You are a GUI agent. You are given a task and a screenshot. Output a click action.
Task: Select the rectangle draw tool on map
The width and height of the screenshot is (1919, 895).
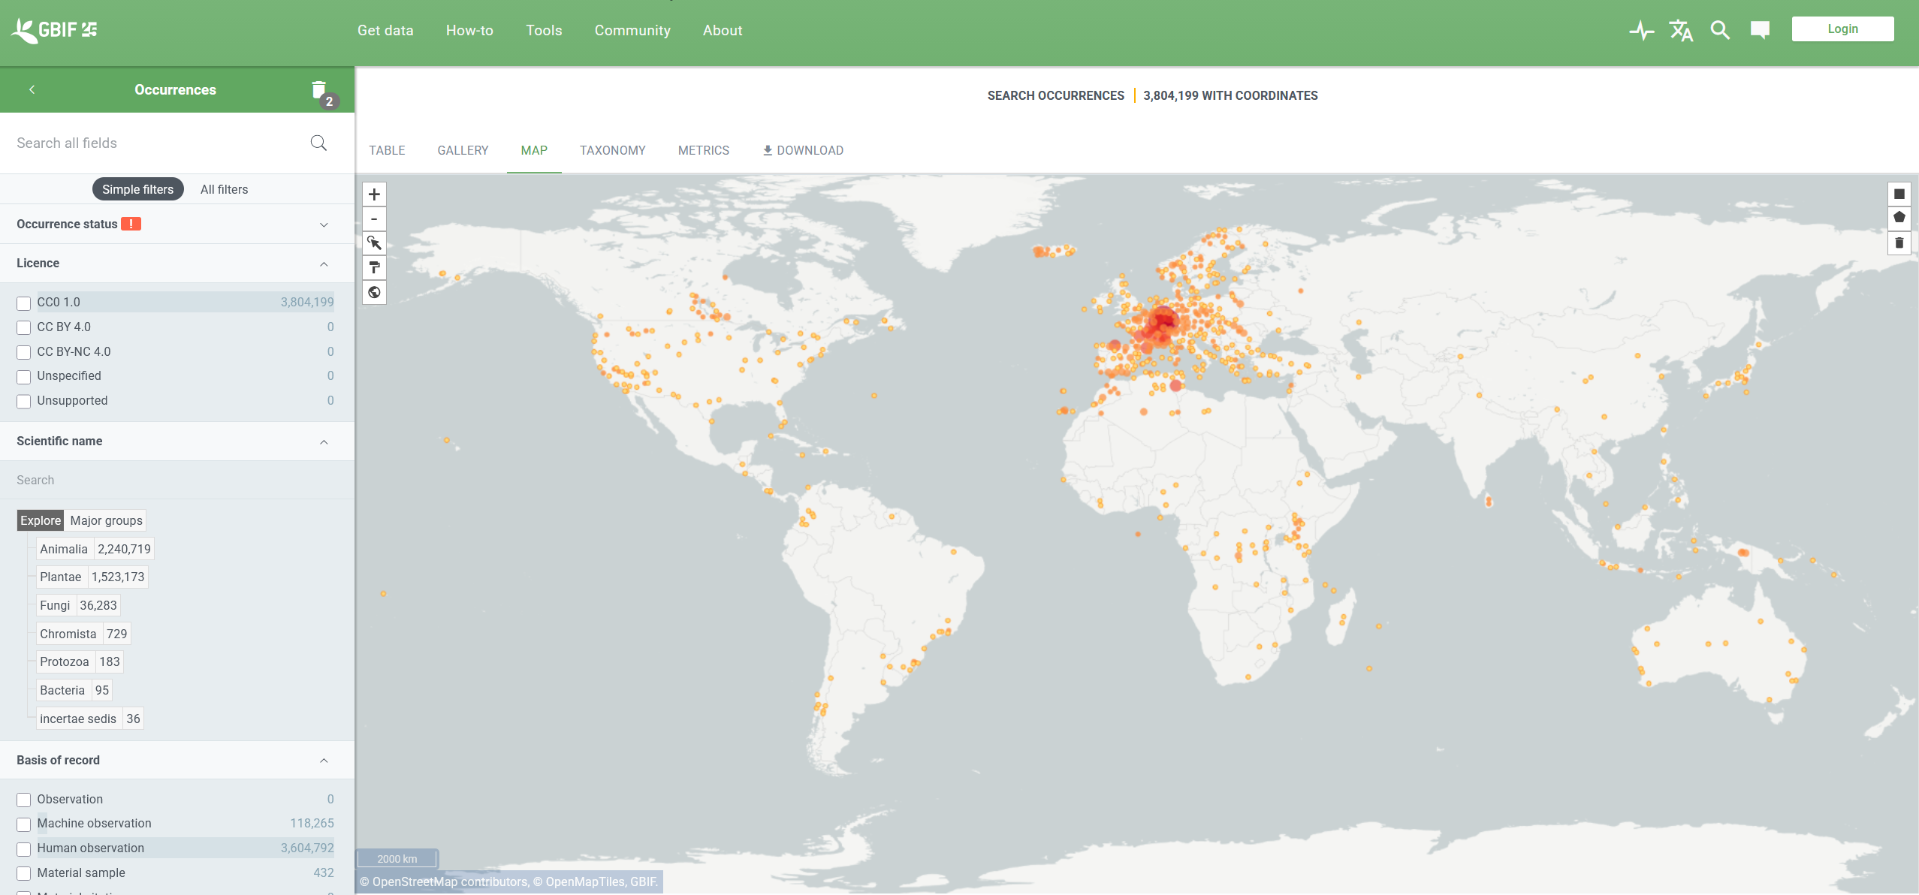pos(1899,194)
